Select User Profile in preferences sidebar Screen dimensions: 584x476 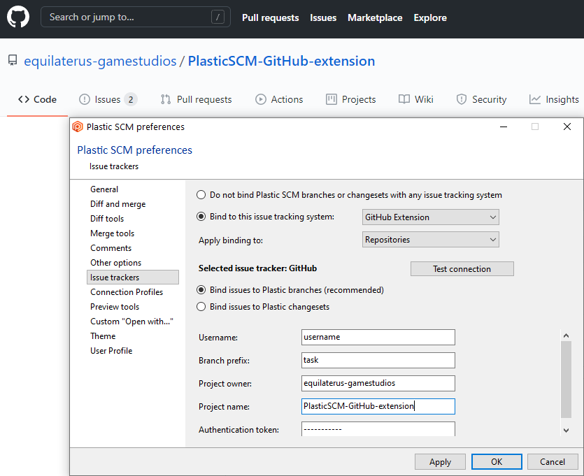coord(111,351)
